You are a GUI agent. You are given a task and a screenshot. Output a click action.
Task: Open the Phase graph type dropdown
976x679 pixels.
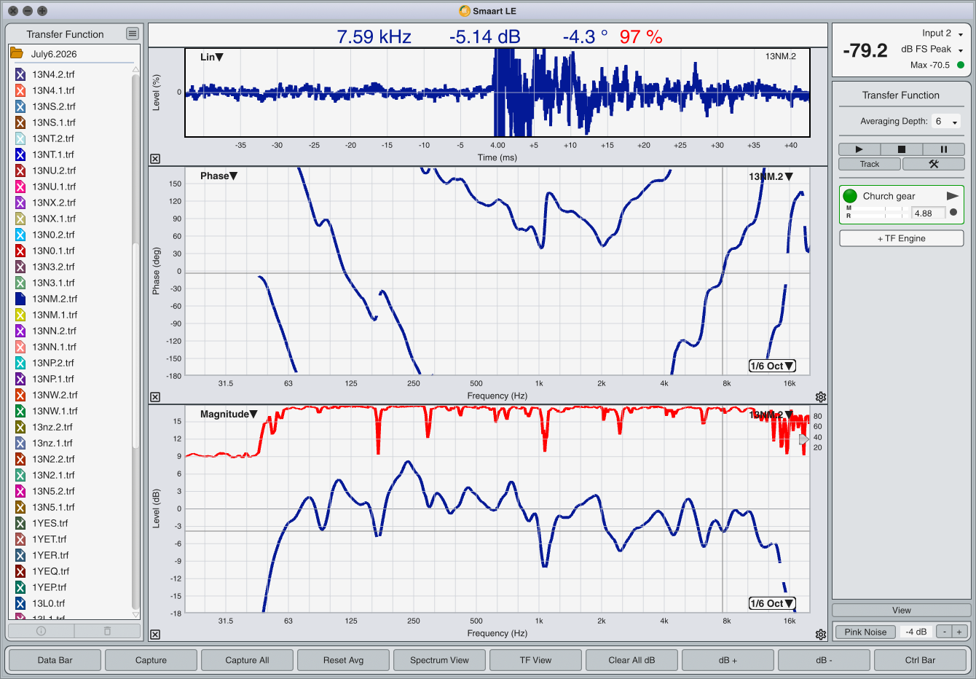[219, 176]
